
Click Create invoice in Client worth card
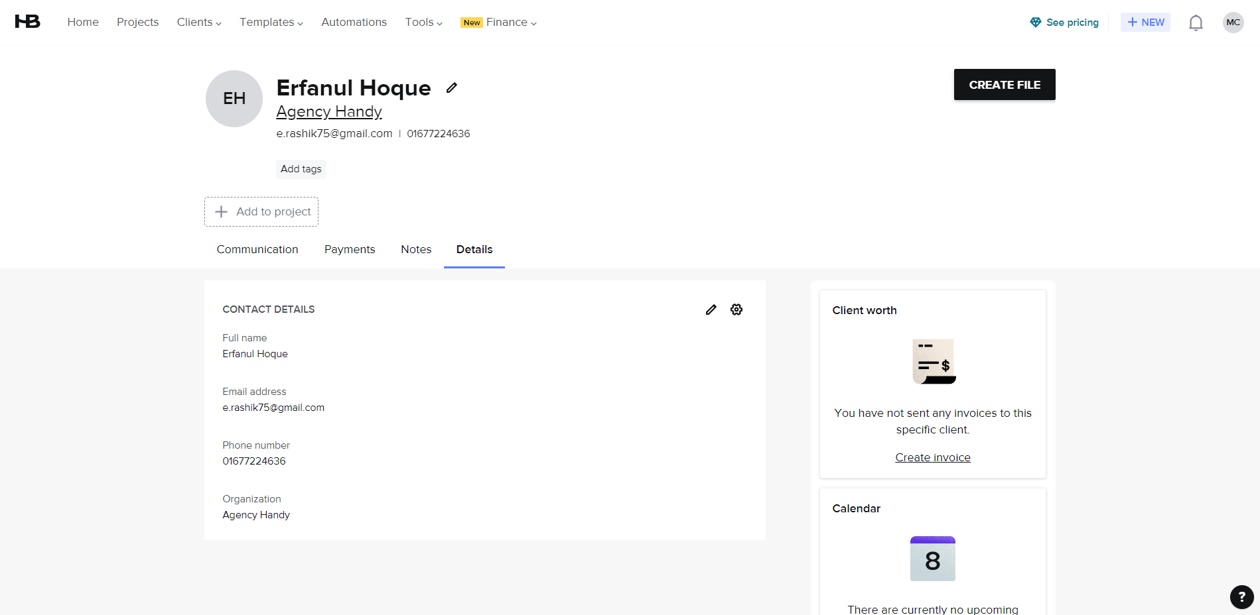[932, 457]
